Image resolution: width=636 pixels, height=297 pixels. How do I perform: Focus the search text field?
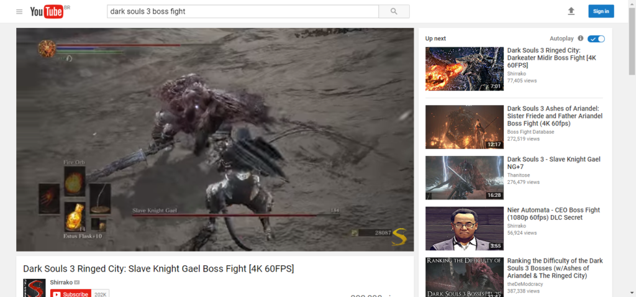coord(242,11)
